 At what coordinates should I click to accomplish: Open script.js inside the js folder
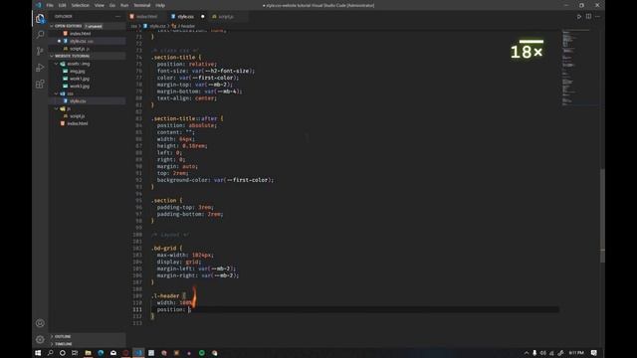78,116
